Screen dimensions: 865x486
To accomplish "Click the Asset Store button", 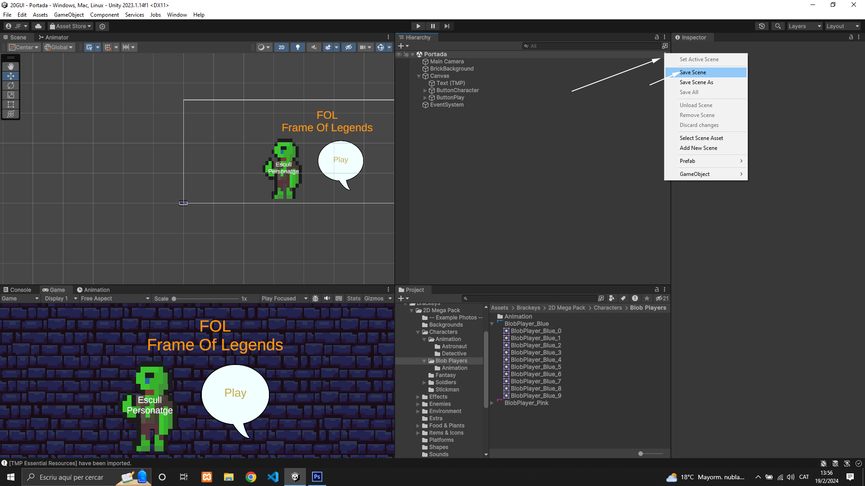I will click(71, 26).
